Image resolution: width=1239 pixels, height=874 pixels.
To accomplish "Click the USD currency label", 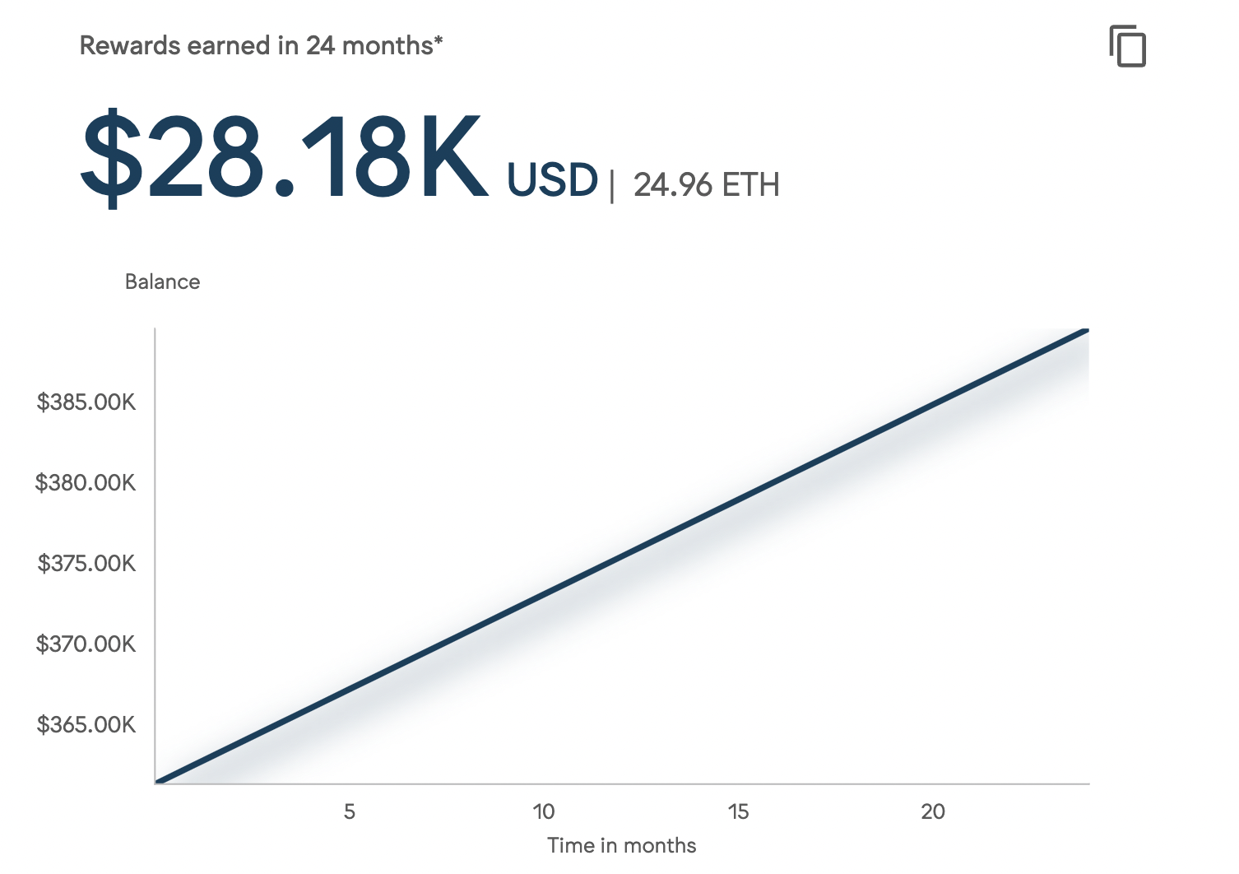I will pos(552,179).
